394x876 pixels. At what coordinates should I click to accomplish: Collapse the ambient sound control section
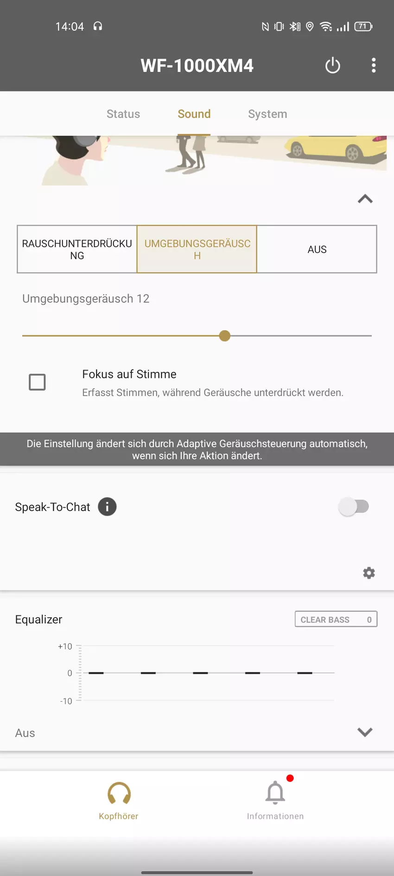point(365,199)
